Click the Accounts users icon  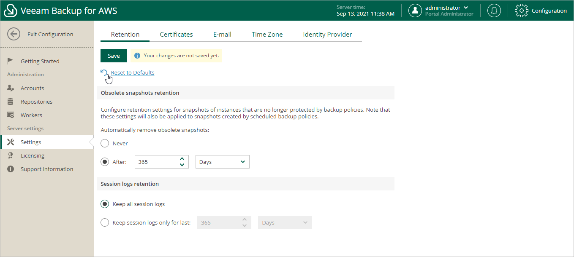click(11, 88)
